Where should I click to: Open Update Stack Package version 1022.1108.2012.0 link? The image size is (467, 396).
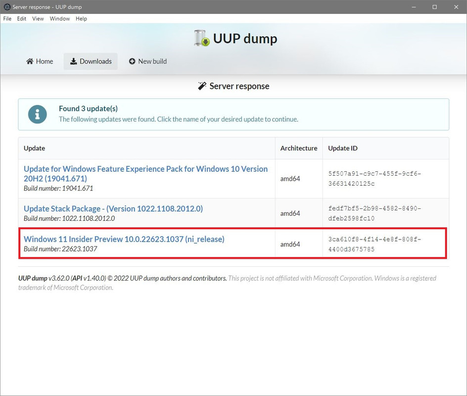click(113, 208)
